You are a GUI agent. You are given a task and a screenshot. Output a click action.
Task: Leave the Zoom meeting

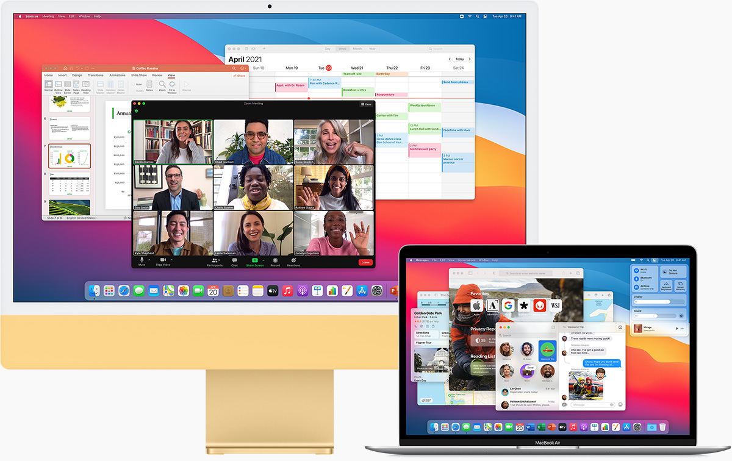tap(365, 262)
